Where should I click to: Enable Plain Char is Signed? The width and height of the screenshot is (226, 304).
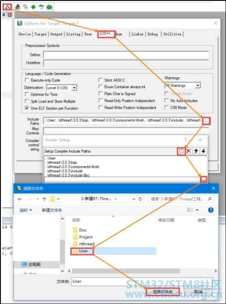click(x=100, y=94)
